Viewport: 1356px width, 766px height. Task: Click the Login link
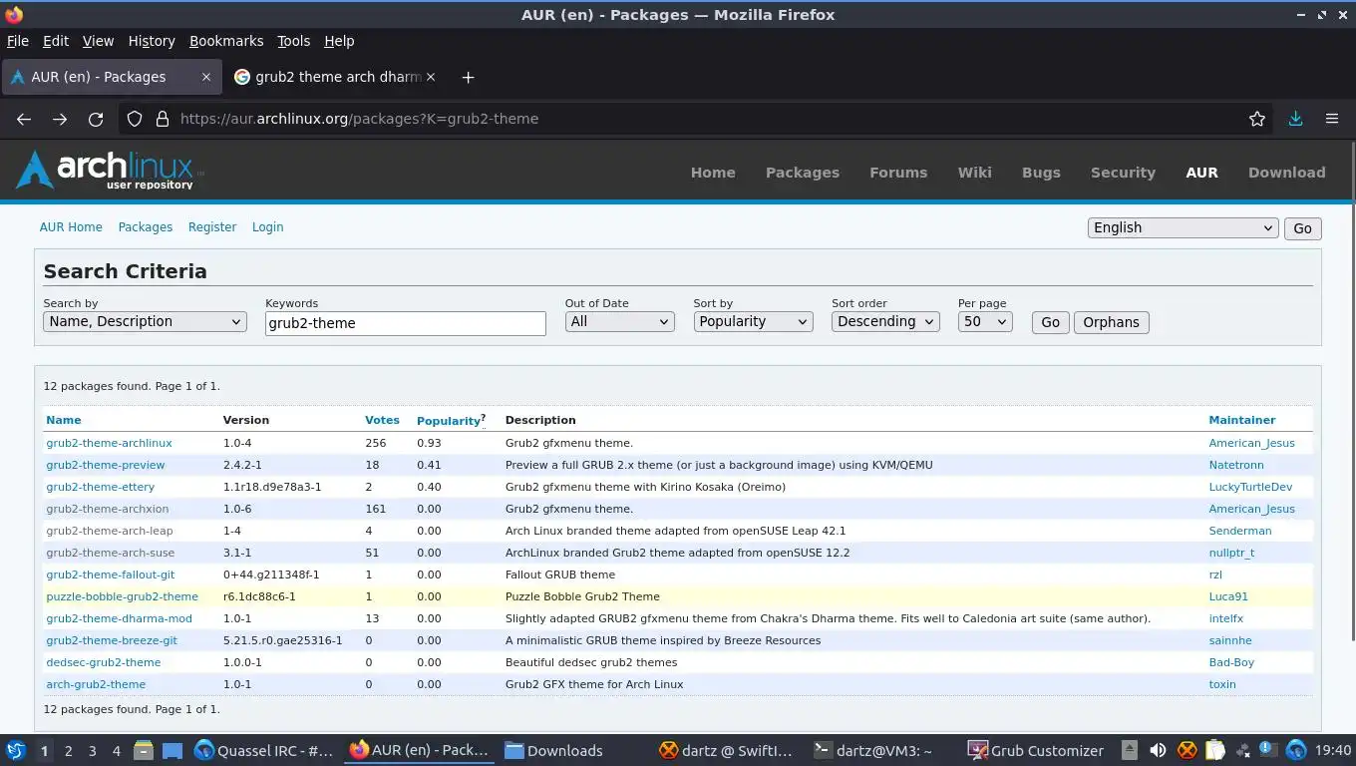coord(267,227)
